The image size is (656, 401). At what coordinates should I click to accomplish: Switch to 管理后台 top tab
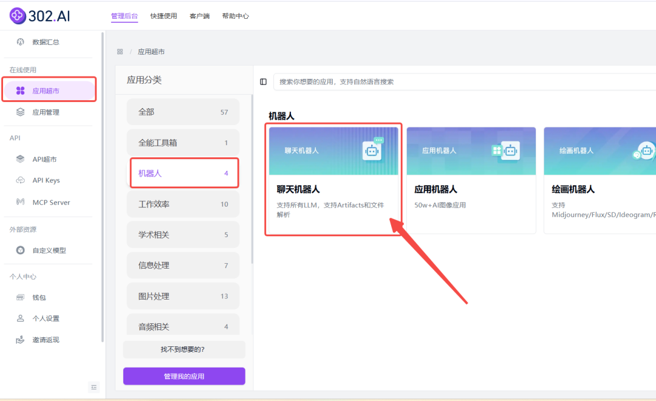click(125, 16)
